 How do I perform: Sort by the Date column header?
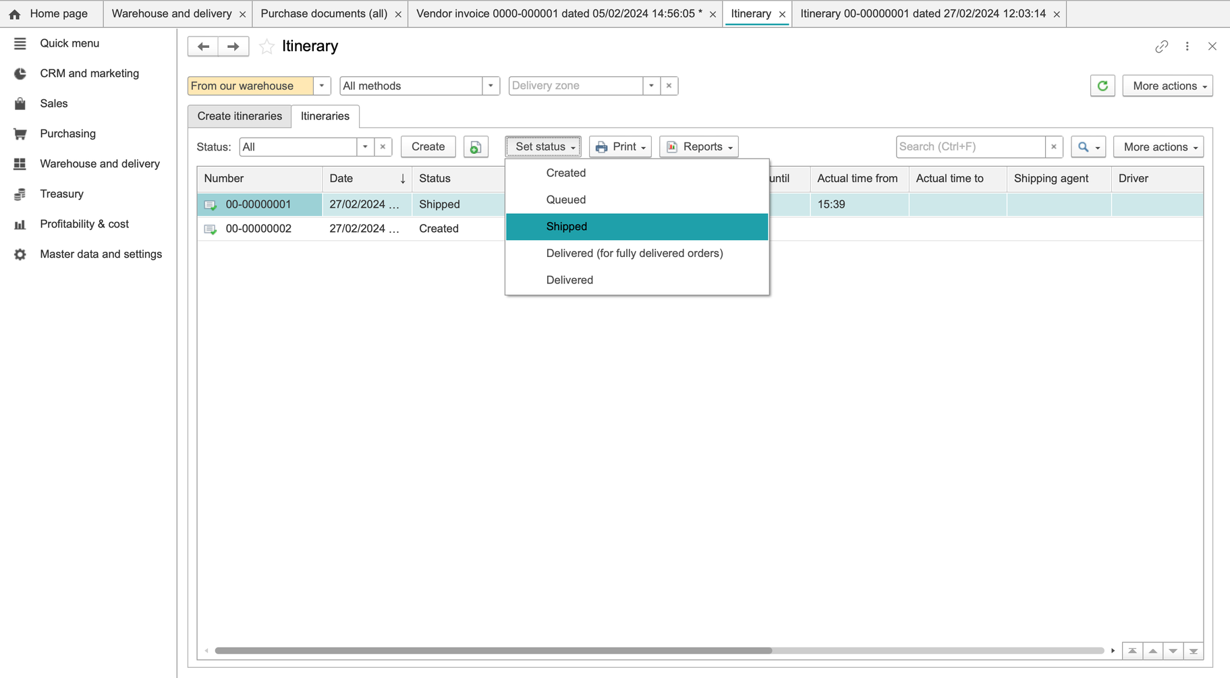pyautogui.click(x=367, y=178)
